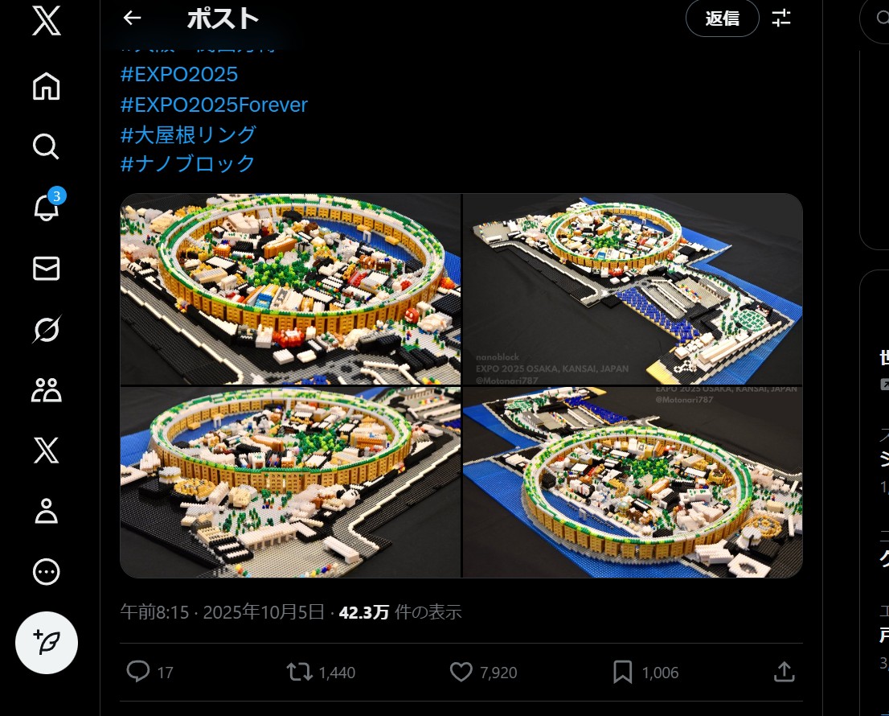Open hashtag #大屋根リング link
This screenshot has height=716, width=889.
tap(188, 134)
